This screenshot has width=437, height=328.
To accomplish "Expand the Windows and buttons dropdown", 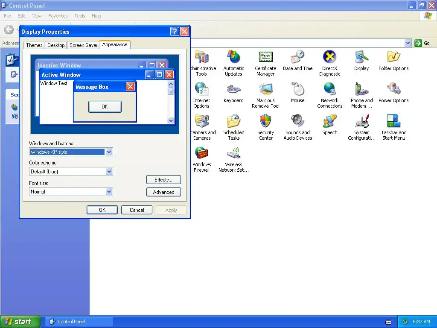I will (109, 152).
